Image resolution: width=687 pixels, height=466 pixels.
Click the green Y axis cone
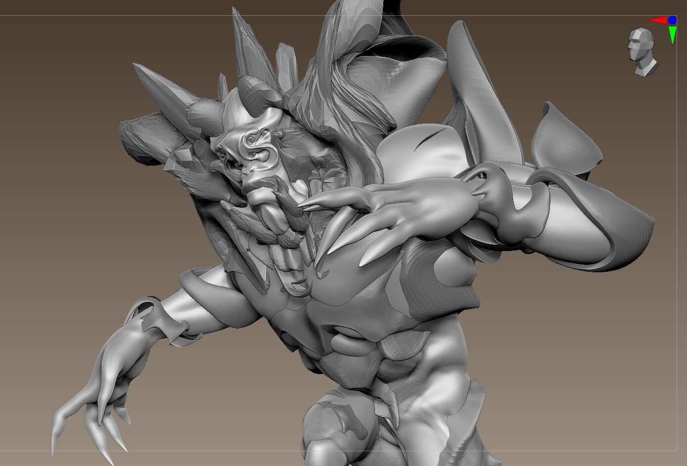[673, 35]
